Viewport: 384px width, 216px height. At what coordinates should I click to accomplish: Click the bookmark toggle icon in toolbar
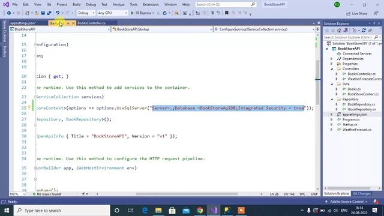coord(227,13)
